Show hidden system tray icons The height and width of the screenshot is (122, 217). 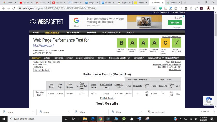[181, 119]
